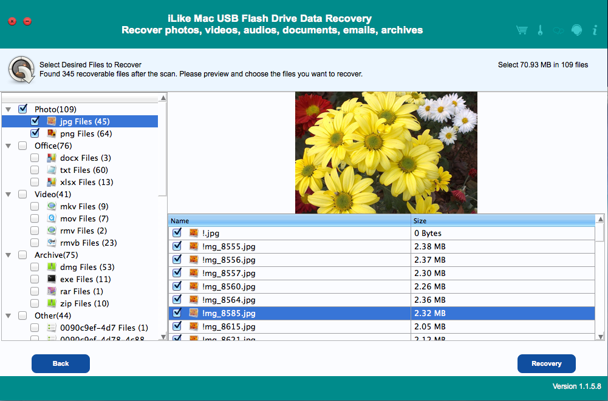Enable the txt Files checkbox
This screenshot has width=608, height=401.
click(35, 170)
